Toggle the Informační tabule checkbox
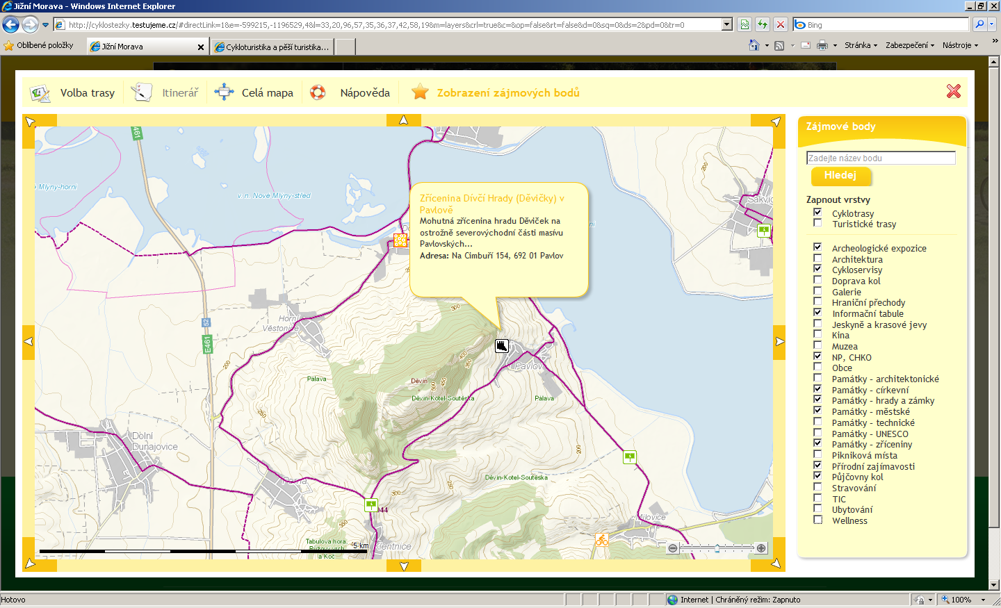The image size is (1001, 608). (x=817, y=313)
